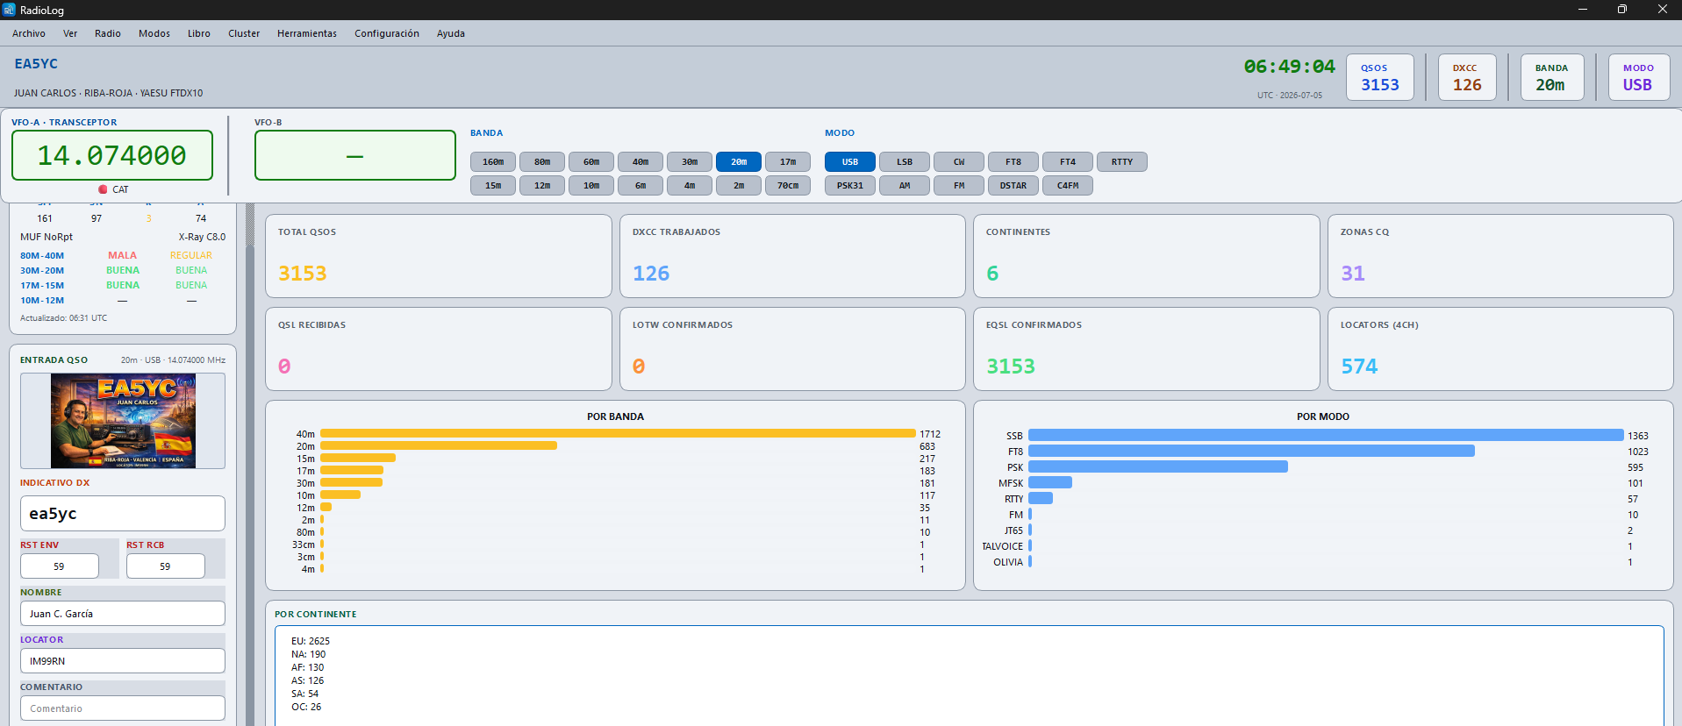This screenshot has width=1682, height=726.
Task: Focus the Indicativo DX callsign field
Action: tap(123, 513)
